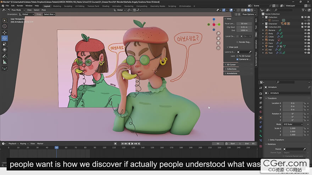Collapse the View Lock subpanel

[x=233, y=47]
